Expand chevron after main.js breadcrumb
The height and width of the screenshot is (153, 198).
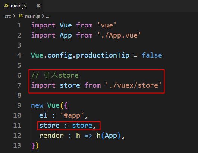coord(43,16)
